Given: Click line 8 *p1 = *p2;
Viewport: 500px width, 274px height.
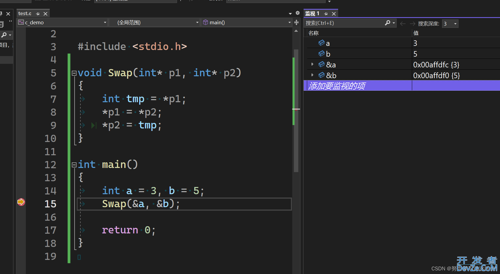Looking at the screenshot, I should 132,112.
